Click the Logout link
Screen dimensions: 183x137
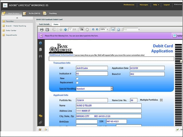point(166,5)
